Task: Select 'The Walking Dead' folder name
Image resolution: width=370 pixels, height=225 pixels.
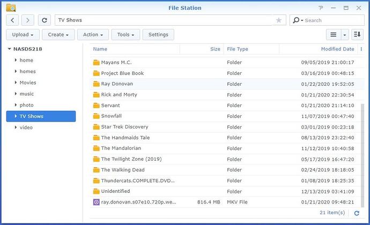Action: click(123, 170)
